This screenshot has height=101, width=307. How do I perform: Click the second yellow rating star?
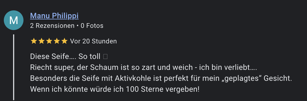[x=41, y=41]
